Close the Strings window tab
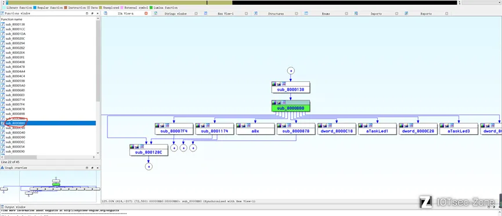Image resolution: width=502 pixels, height=216 pixels. click(x=196, y=13)
